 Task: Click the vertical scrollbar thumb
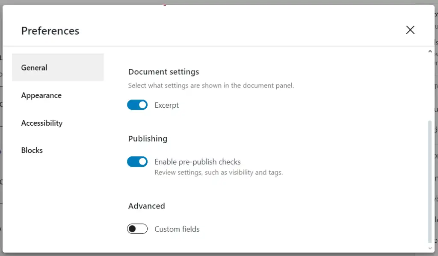point(430,182)
